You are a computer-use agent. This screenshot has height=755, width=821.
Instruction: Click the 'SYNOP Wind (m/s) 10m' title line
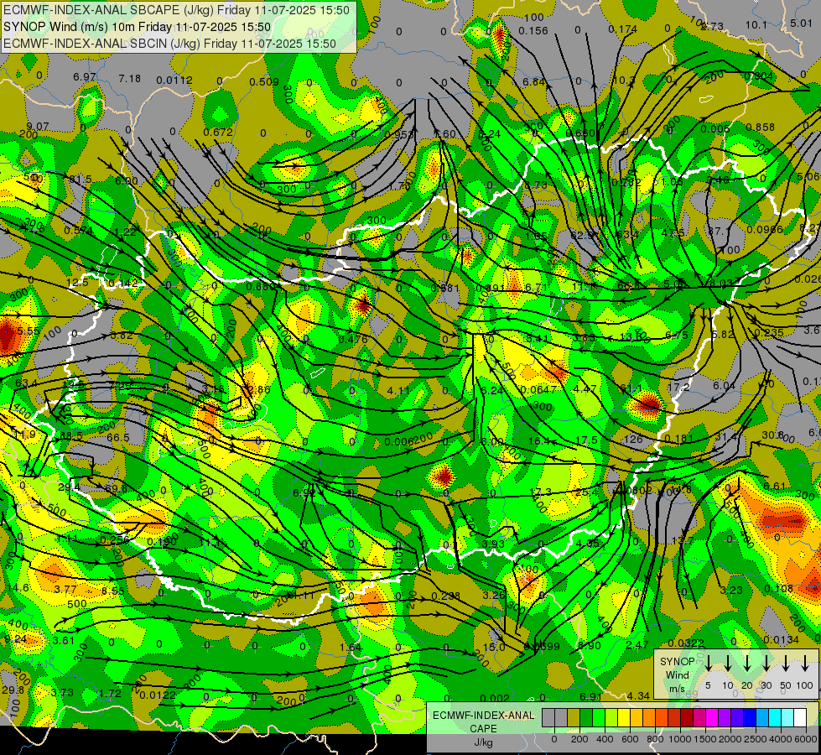pyautogui.click(x=138, y=27)
